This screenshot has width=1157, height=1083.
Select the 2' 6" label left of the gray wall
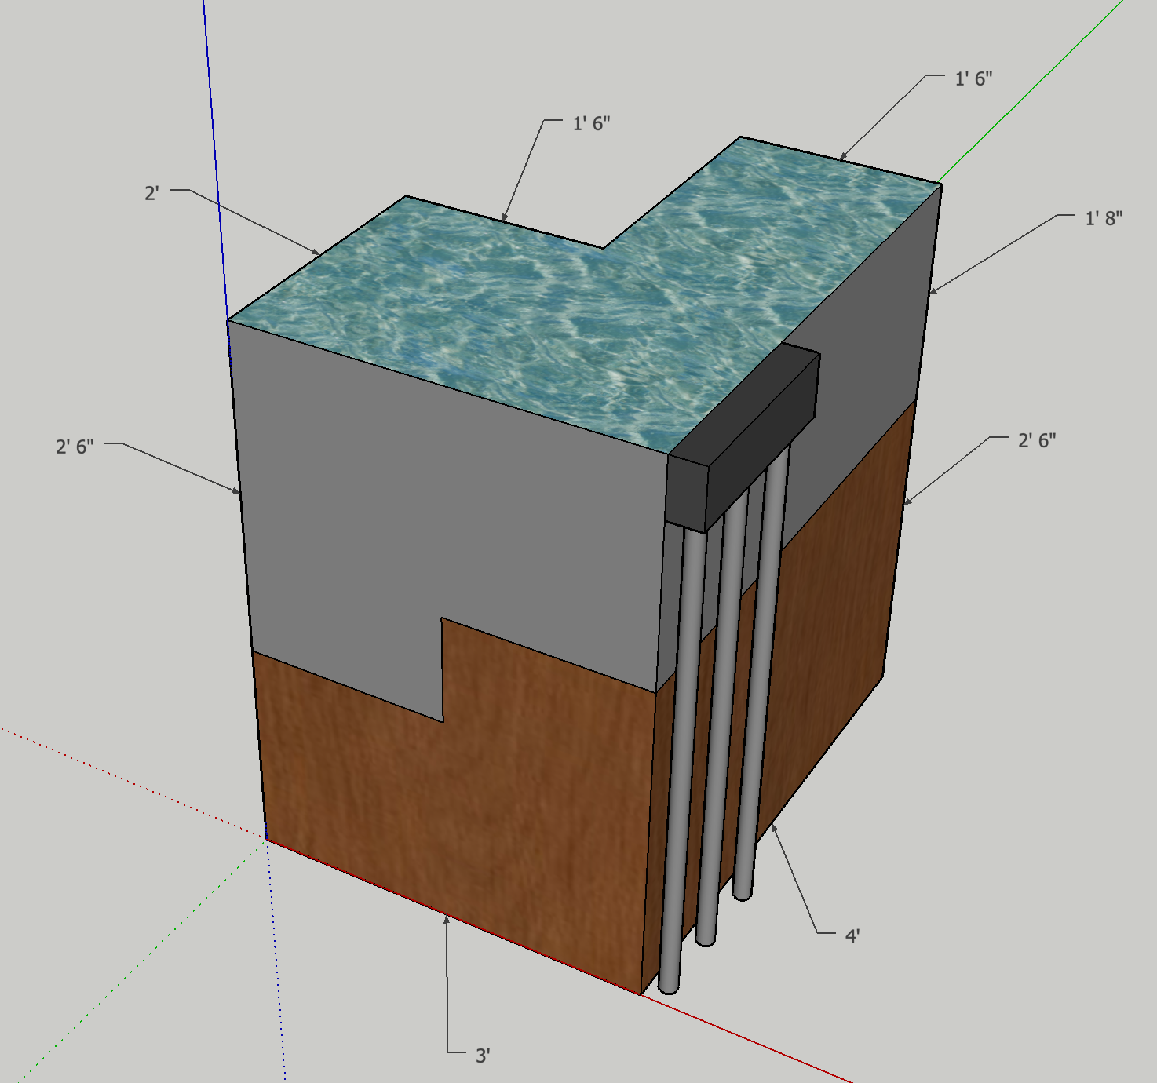[x=75, y=446]
